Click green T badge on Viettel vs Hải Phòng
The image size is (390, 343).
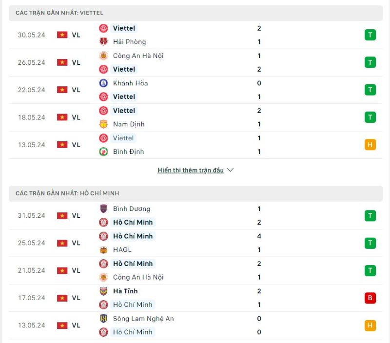coord(370,35)
